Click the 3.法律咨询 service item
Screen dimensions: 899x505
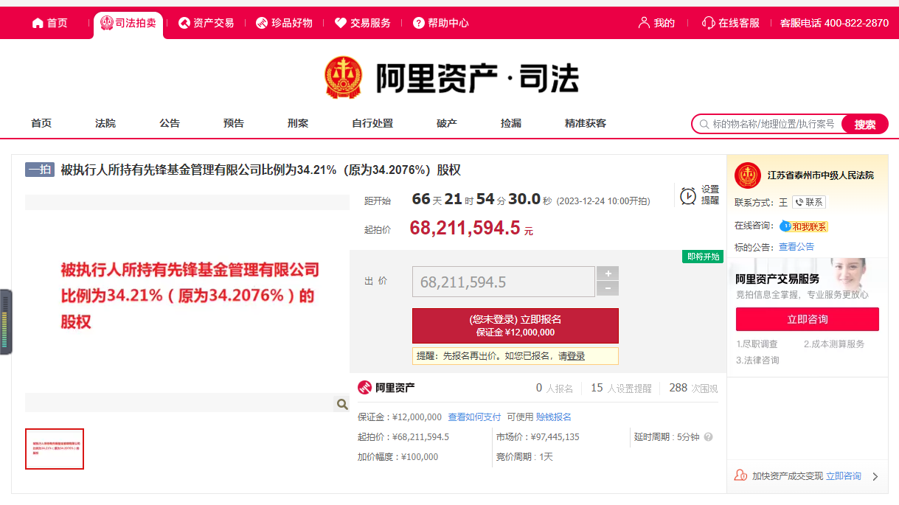coord(757,361)
